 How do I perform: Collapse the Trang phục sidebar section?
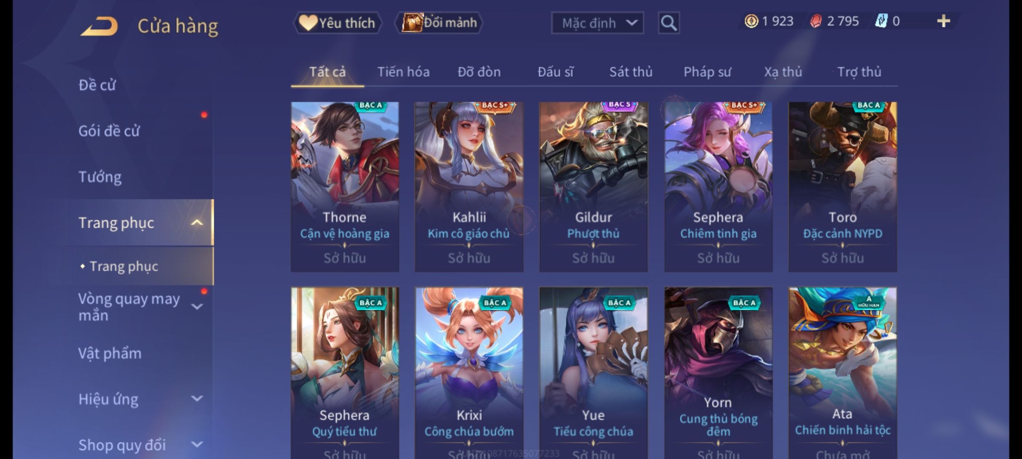(197, 223)
